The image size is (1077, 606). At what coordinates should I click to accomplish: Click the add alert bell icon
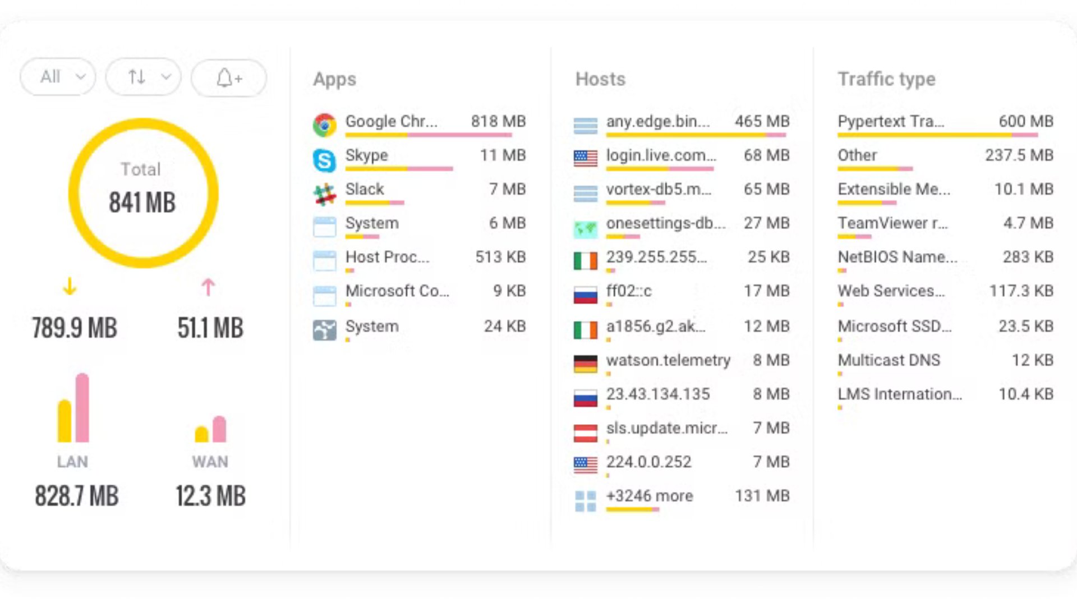tap(229, 78)
